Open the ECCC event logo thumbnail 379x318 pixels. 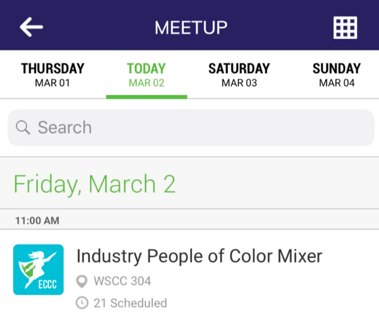[x=38, y=269]
